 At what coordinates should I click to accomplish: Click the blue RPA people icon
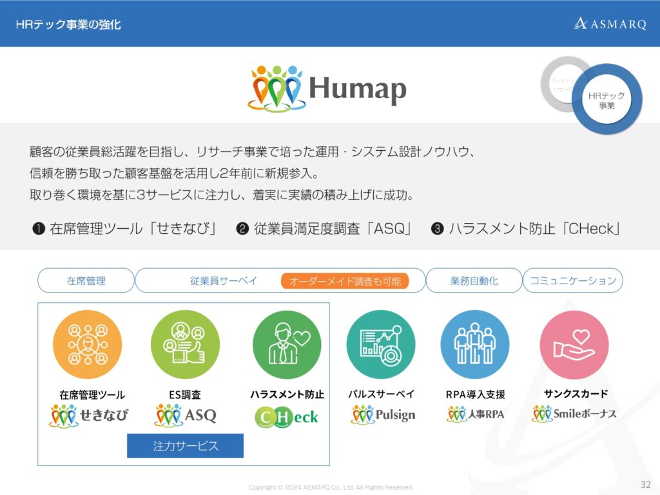pos(475,344)
